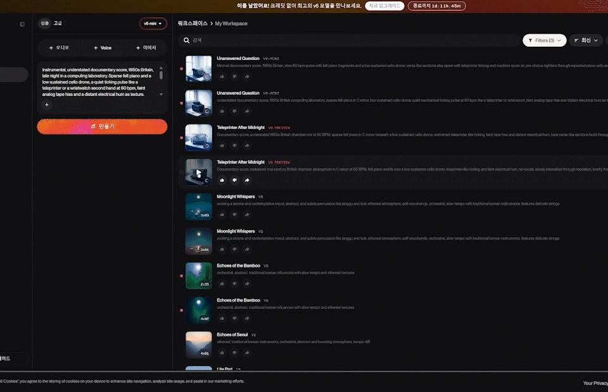Tick the checkbox beside the highlighted Teleprinter After Midnight row
608x392 pixels.
[x=181, y=172]
